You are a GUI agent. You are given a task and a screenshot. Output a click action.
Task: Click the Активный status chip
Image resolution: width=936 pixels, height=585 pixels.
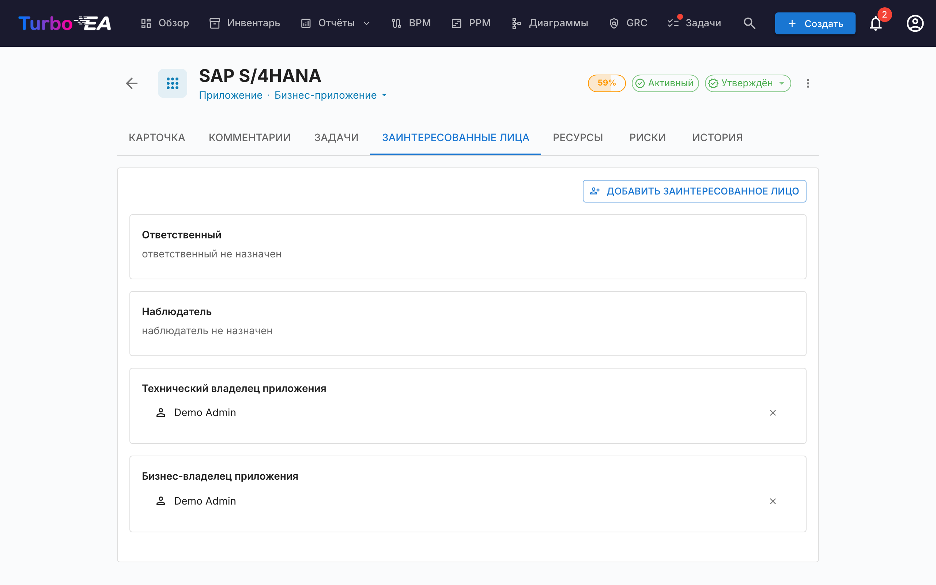[665, 83]
